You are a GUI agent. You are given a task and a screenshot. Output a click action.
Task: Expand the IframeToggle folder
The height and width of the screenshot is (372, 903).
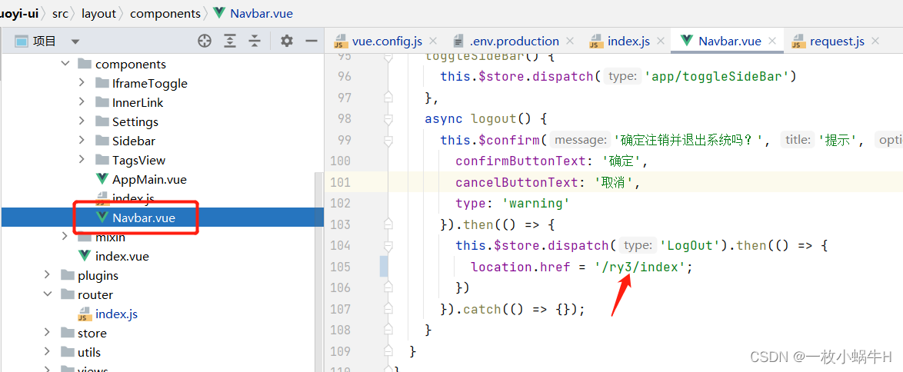click(x=82, y=83)
